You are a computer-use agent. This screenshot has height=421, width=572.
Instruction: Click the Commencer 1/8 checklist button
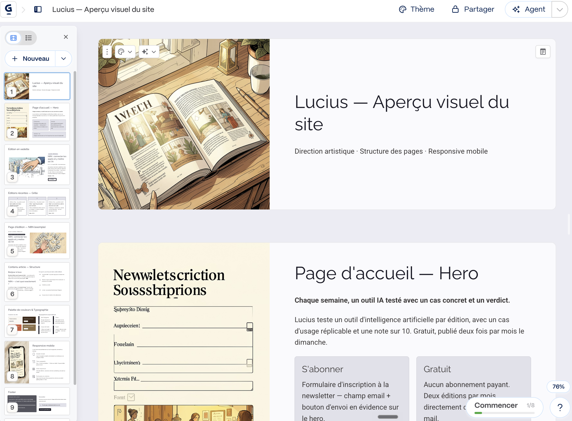click(504, 407)
